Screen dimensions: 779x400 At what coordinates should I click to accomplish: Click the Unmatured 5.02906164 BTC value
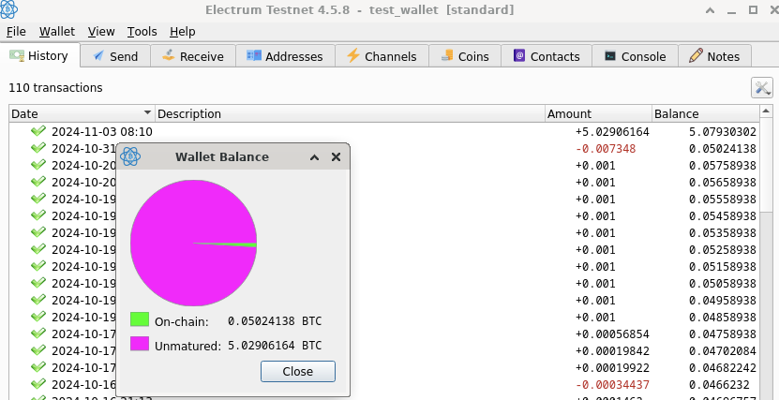click(x=275, y=345)
